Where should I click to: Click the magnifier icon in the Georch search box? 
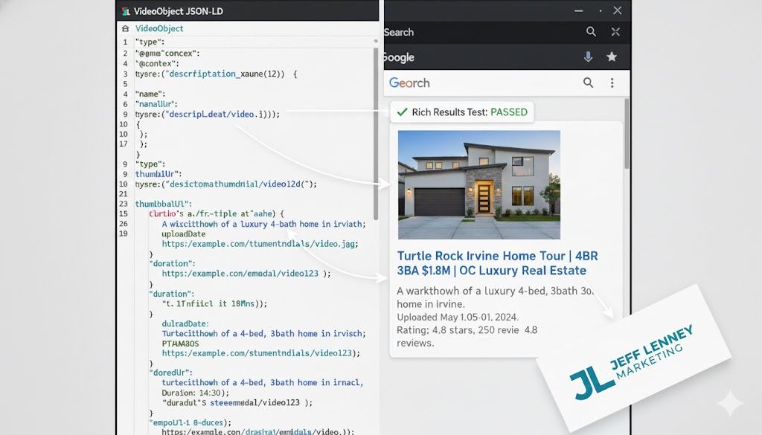(x=588, y=83)
